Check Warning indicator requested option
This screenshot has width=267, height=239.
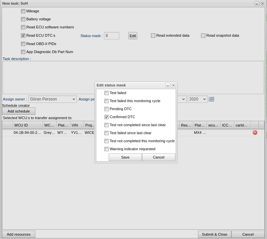coord(106,149)
